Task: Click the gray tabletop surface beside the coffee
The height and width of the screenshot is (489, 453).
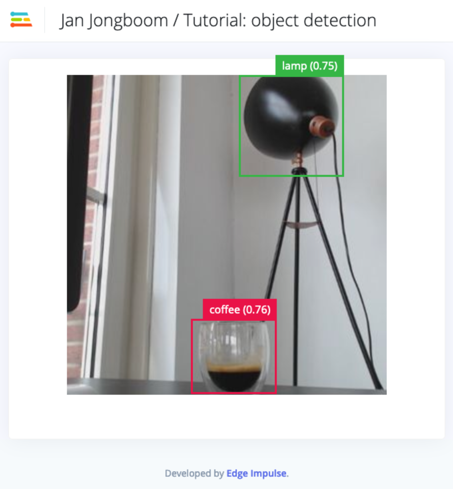Action: click(133, 386)
